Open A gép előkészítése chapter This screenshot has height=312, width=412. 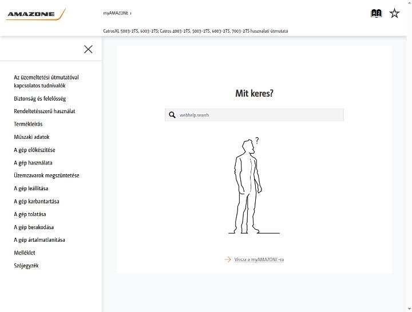[x=34, y=150]
